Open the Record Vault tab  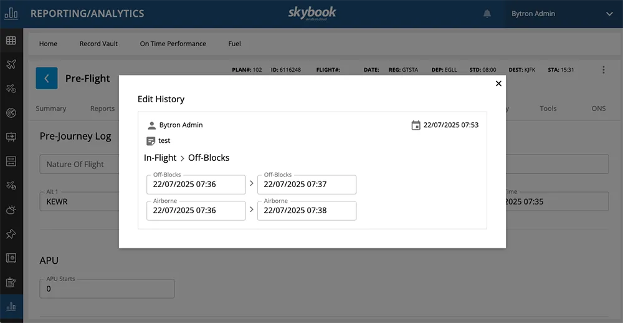pyautogui.click(x=98, y=44)
